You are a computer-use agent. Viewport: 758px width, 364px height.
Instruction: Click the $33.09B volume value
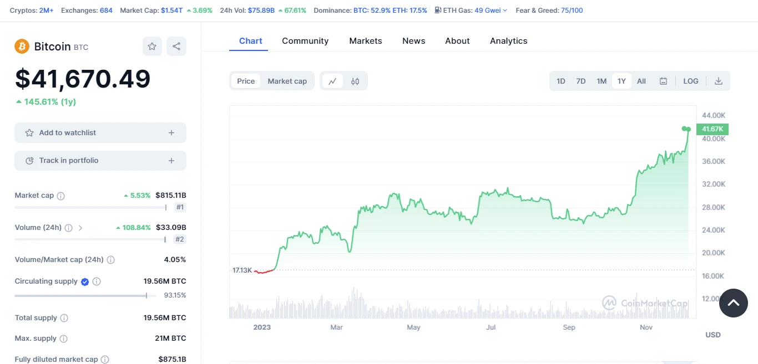[171, 228]
